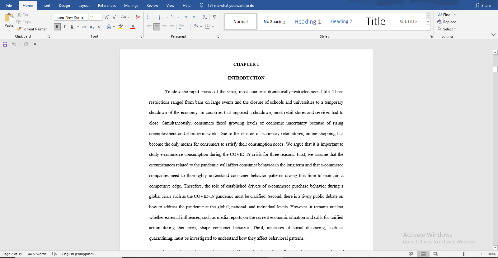Open the font color dropdown arrow
The width and height of the screenshot is (498, 258).
point(139,27)
